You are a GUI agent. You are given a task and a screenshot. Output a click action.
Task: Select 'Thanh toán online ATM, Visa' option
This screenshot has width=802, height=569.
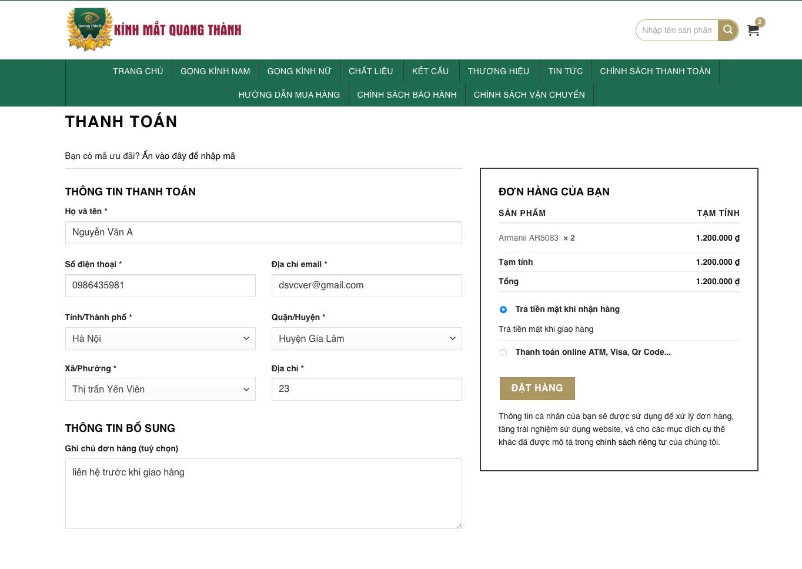click(503, 352)
